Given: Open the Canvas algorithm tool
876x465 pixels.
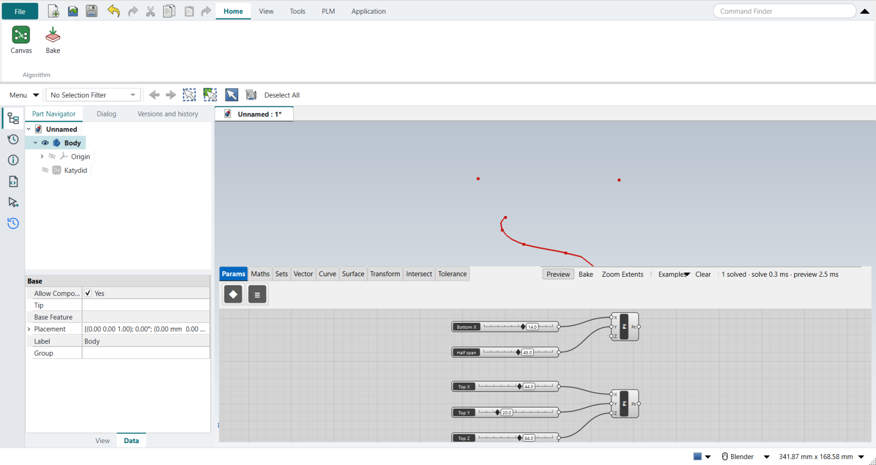Looking at the screenshot, I should [x=21, y=40].
